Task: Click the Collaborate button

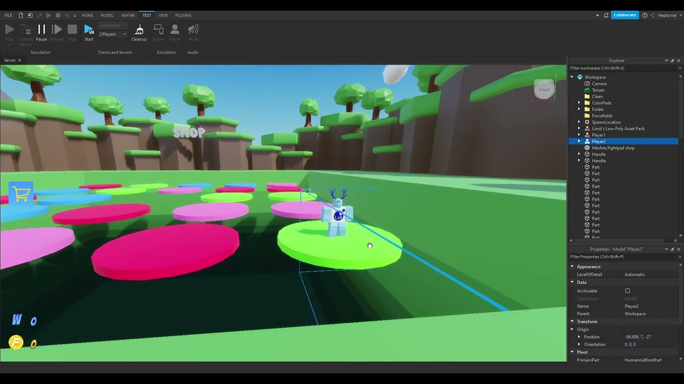Action: click(x=625, y=15)
